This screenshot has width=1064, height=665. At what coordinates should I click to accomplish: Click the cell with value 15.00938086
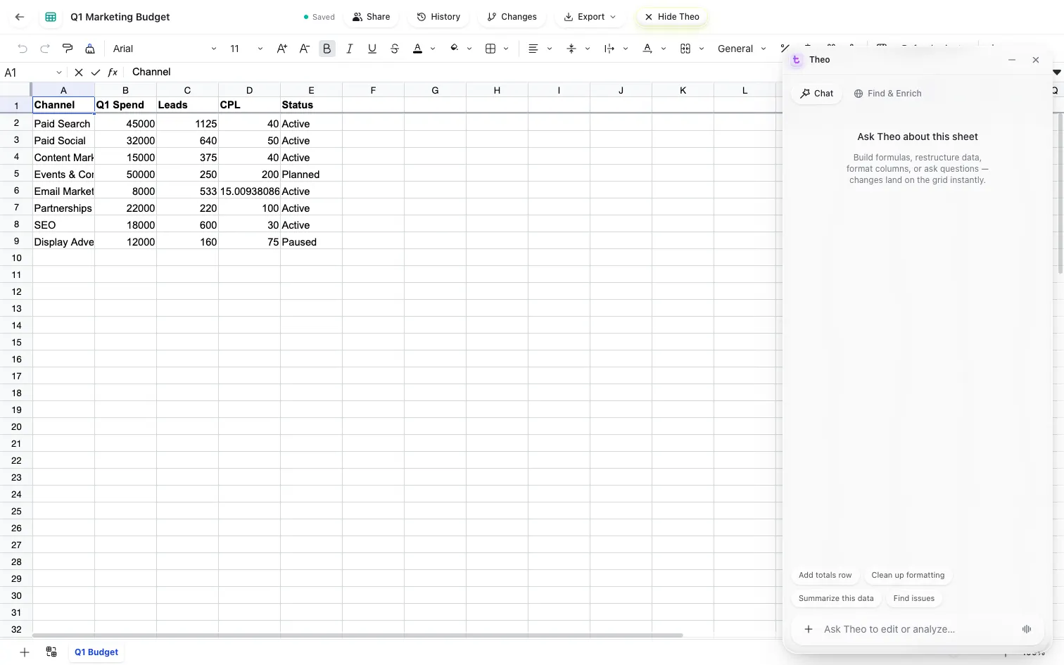249,191
